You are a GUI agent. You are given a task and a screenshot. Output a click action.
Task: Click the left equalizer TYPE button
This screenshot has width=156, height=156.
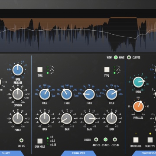(40, 70)
